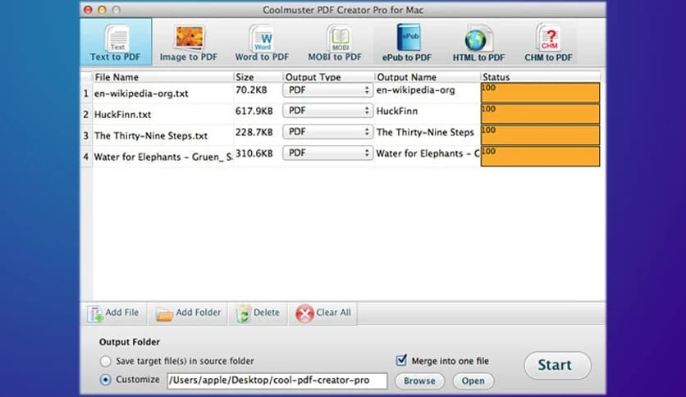Select file name HuckFinn.txt
The image size is (686, 397).
[122, 115]
